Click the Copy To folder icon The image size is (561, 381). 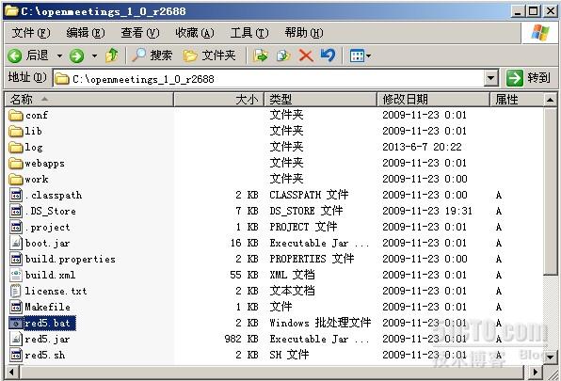point(283,56)
